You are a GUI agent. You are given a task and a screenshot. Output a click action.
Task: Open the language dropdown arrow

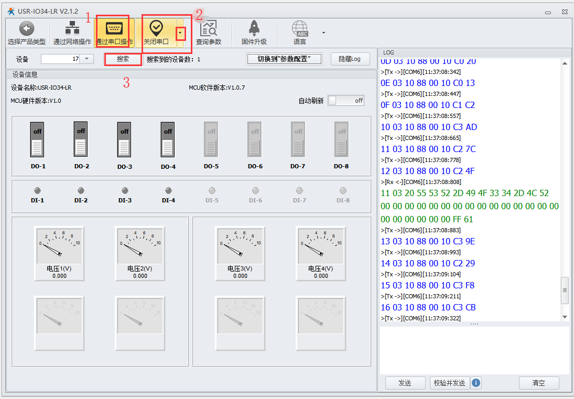point(323,33)
